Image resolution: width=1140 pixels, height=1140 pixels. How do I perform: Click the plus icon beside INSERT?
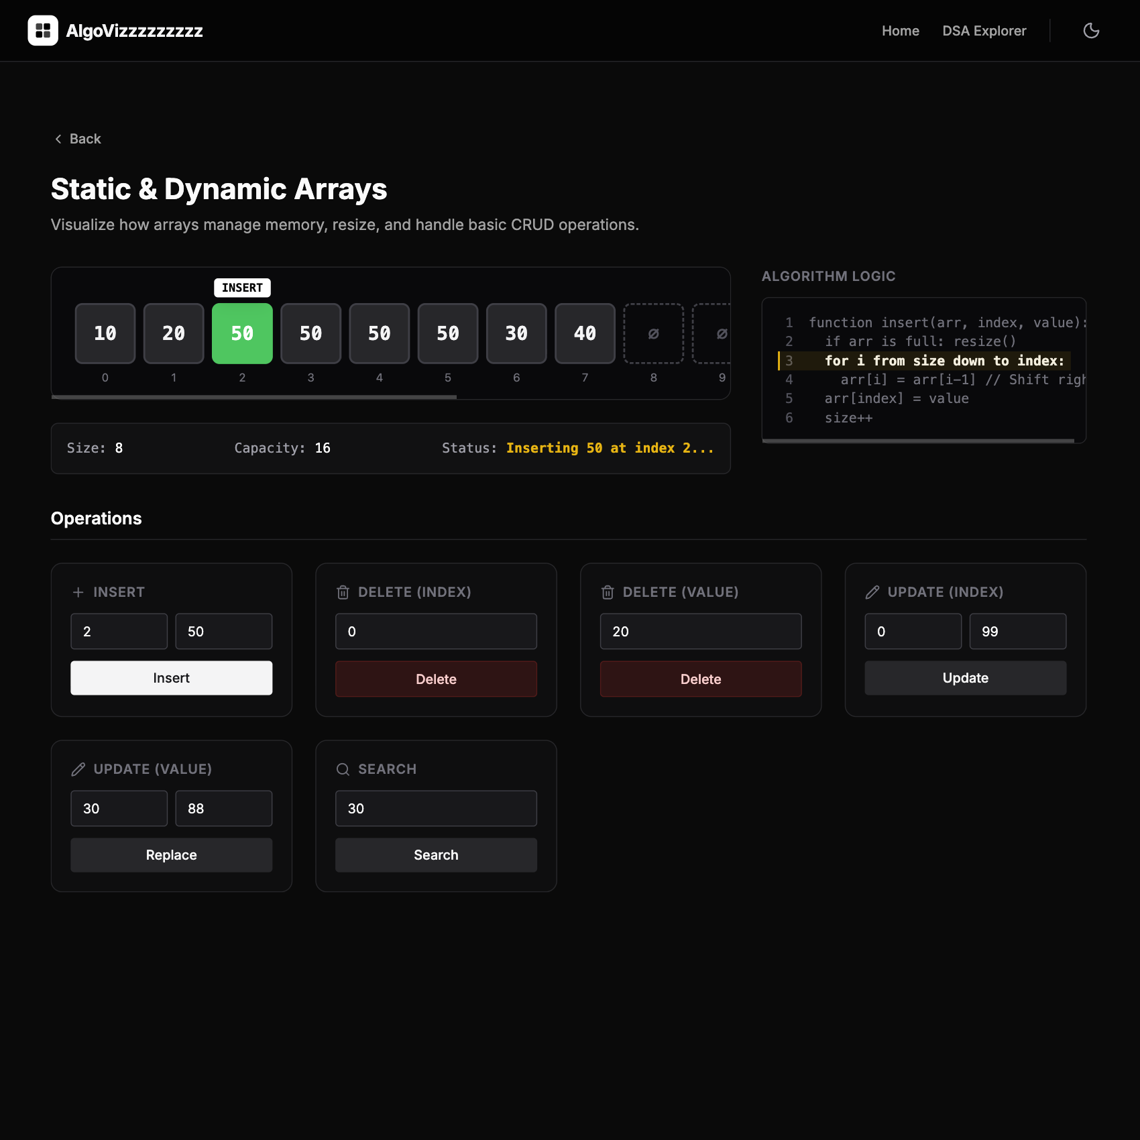(x=78, y=592)
